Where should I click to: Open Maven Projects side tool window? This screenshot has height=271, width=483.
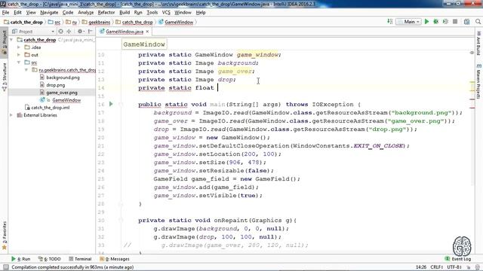(x=478, y=81)
